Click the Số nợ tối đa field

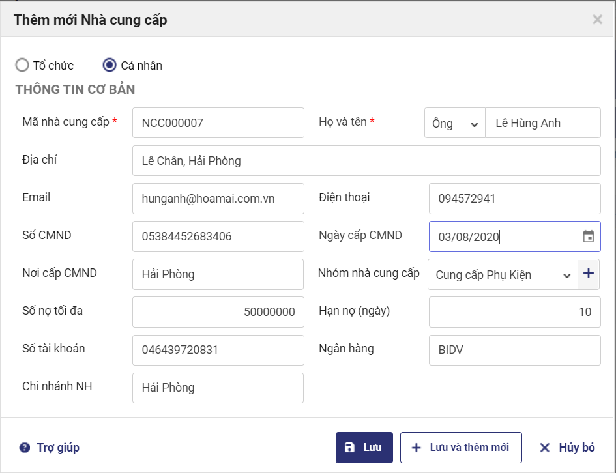[218, 312]
